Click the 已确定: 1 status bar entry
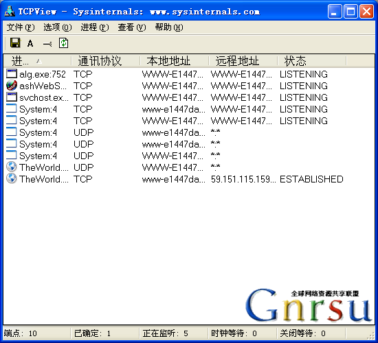Viewport: 378px width, 343px height. coord(92,333)
